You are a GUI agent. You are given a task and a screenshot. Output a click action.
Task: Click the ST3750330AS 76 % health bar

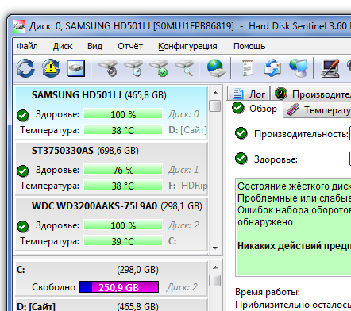coord(123,170)
